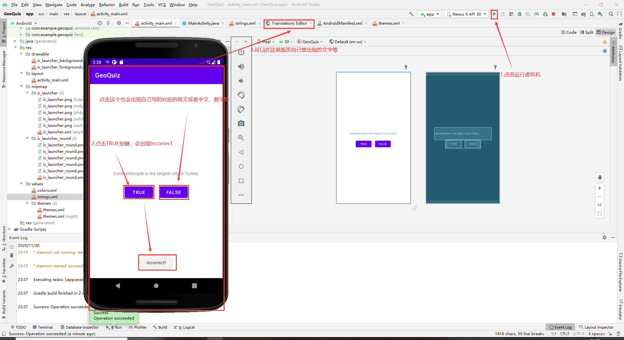Click the scroll-from-source target icon in Project panel
This screenshot has height=340, width=624.
tap(100, 23)
